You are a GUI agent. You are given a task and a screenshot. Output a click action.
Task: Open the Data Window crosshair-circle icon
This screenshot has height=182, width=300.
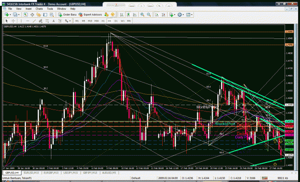point(32,14)
